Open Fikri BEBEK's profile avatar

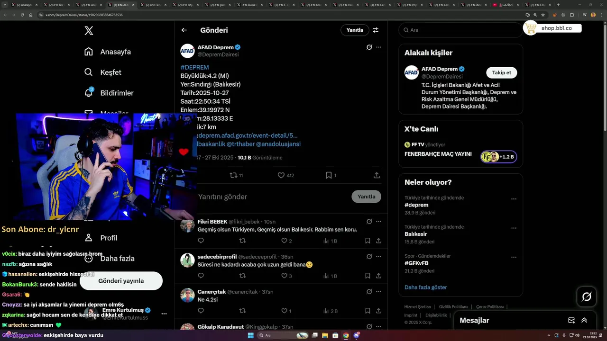coord(187,225)
